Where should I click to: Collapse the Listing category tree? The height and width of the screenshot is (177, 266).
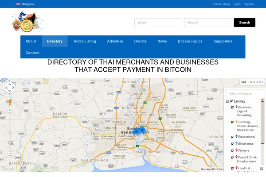coord(227,101)
